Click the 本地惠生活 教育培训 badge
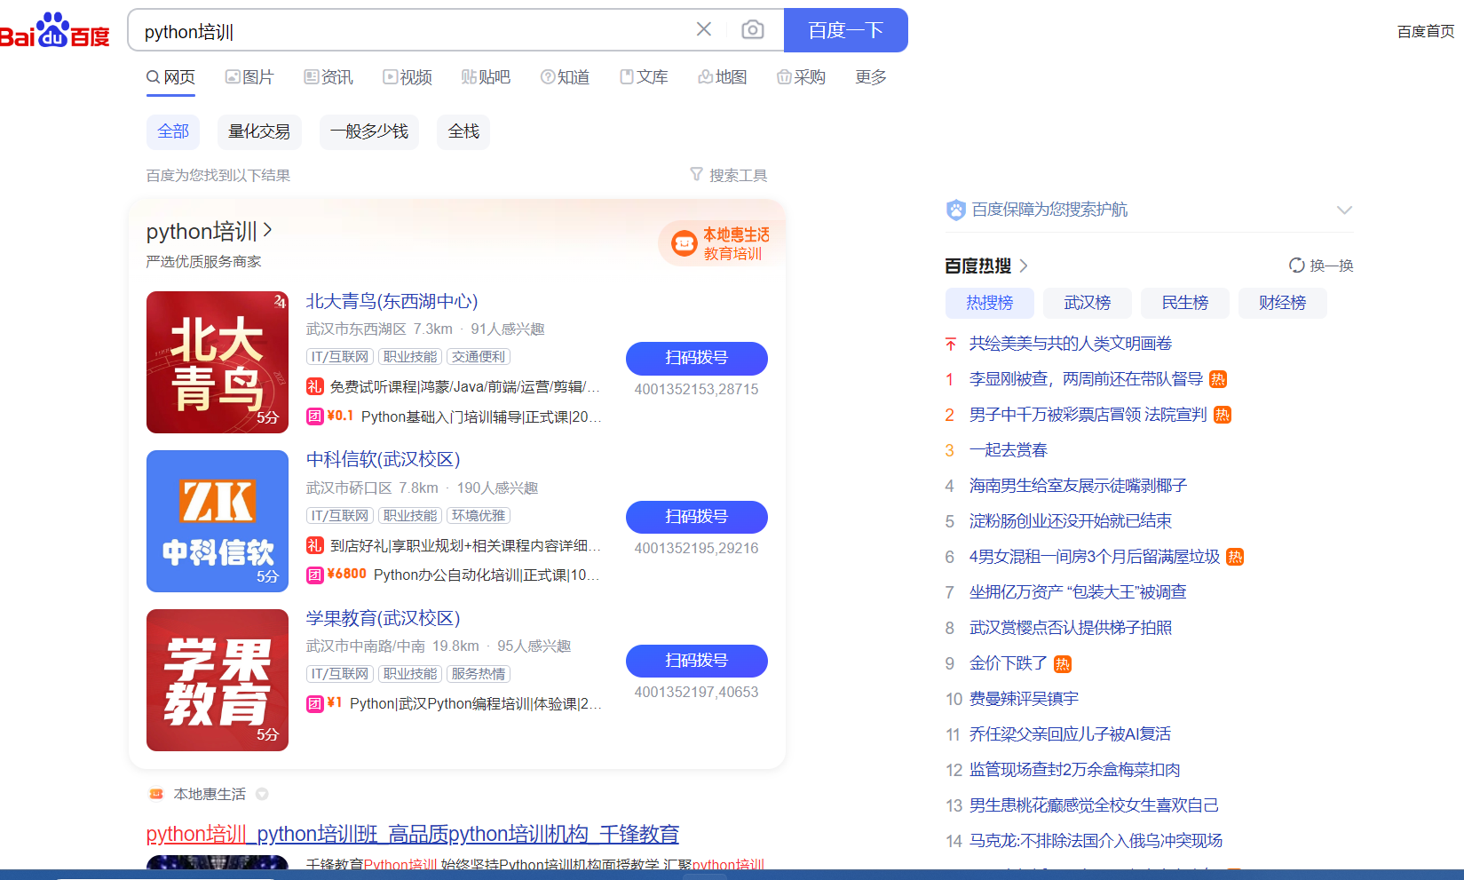 [x=720, y=243]
